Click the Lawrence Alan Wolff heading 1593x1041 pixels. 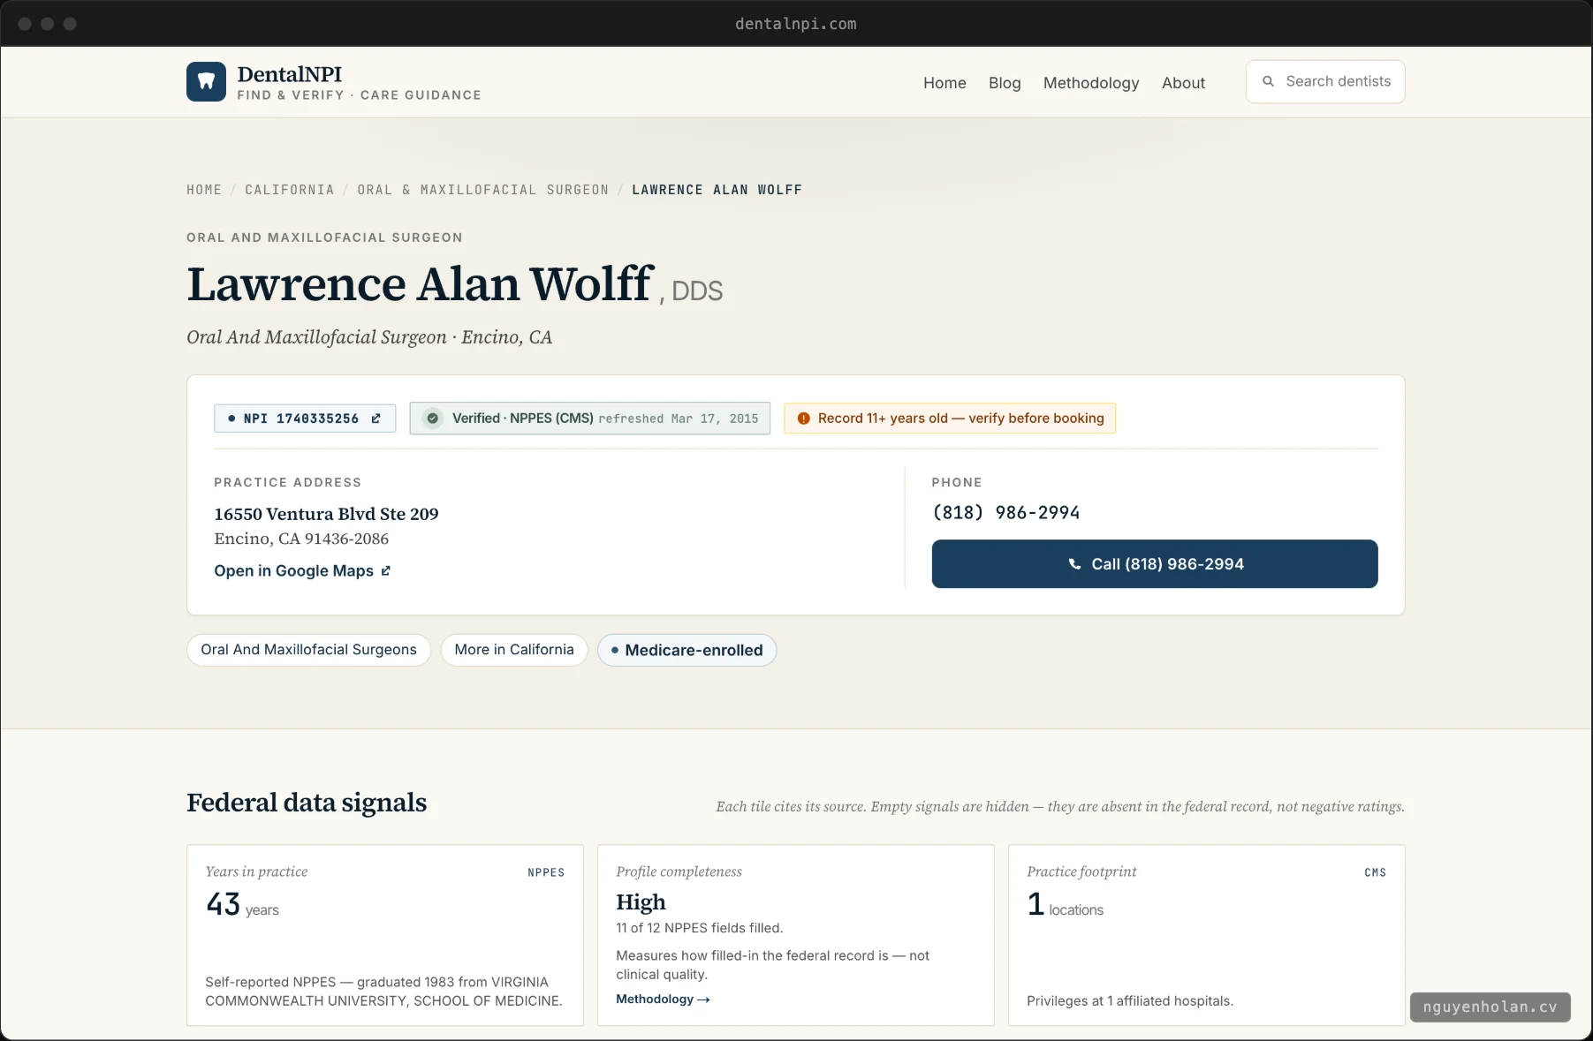coord(420,284)
